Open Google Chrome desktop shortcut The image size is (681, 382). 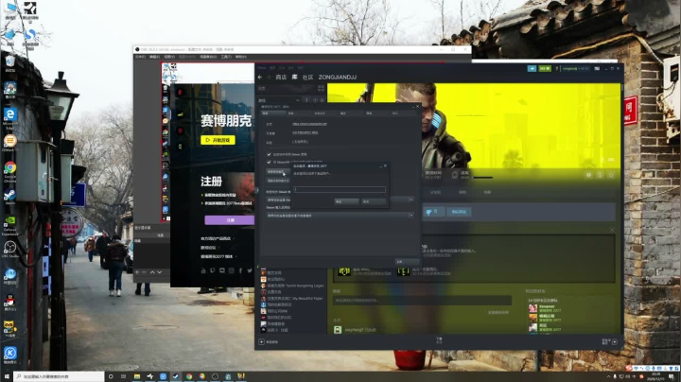pos(10,170)
